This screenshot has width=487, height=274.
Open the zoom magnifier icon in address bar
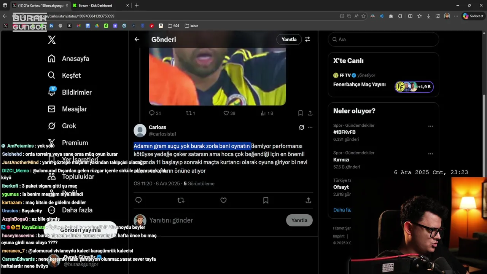click(349, 16)
